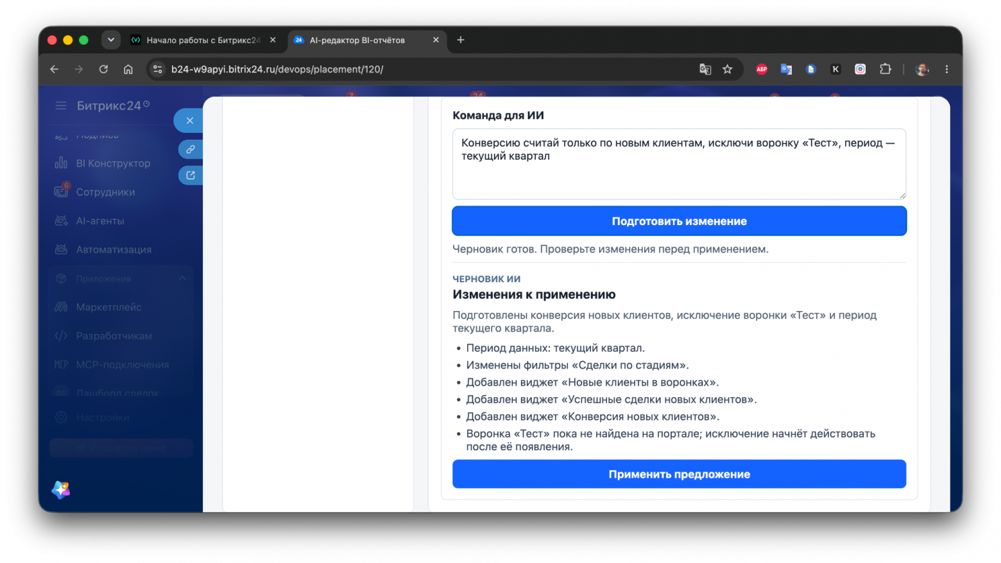Screen dimensions: 1001x563
Task: Reload the current page
Action: (x=103, y=69)
